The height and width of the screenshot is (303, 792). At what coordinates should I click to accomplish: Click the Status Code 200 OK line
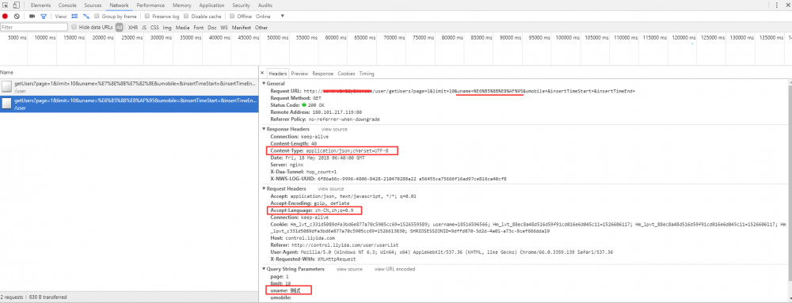tap(298, 105)
